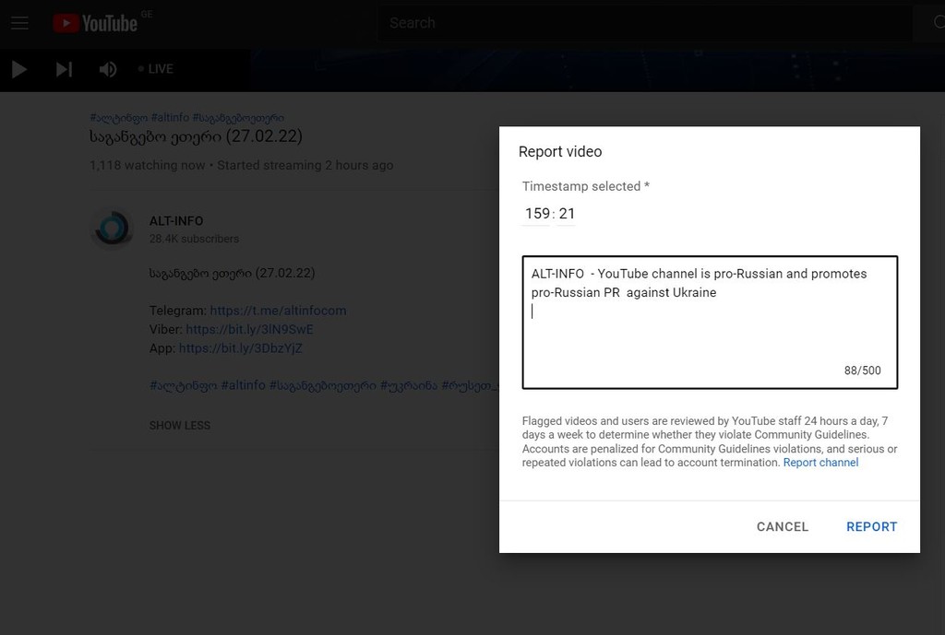Screen dimensions: 945x635
Task: Click inside the report details text box
Action: point(710,322)
